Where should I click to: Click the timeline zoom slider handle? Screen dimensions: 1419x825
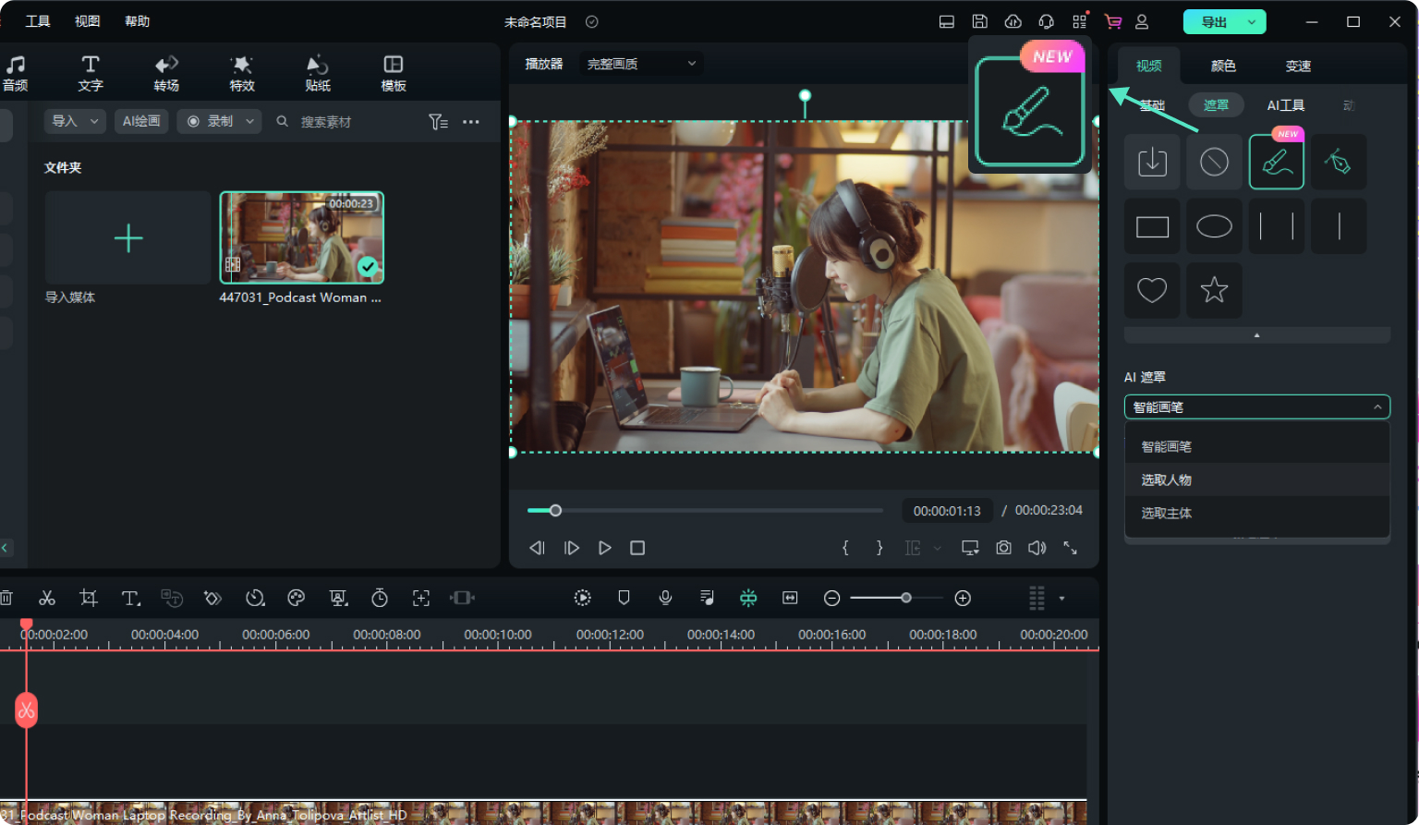[x=906, y=599]
